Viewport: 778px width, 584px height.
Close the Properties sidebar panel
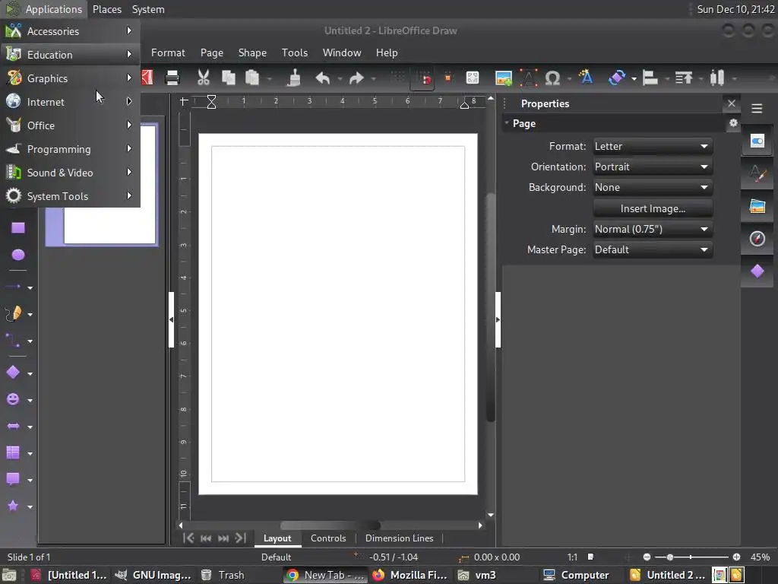point(732,103)
